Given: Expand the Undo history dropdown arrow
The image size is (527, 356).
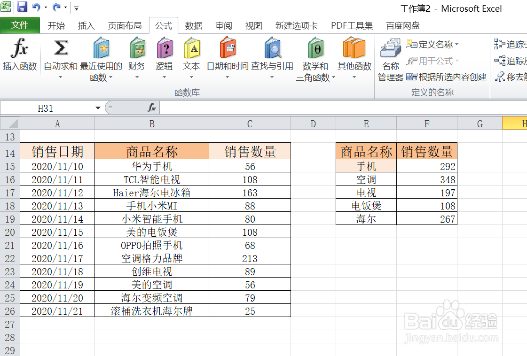Looking at the screenshot, I should [x=46, y=8].
